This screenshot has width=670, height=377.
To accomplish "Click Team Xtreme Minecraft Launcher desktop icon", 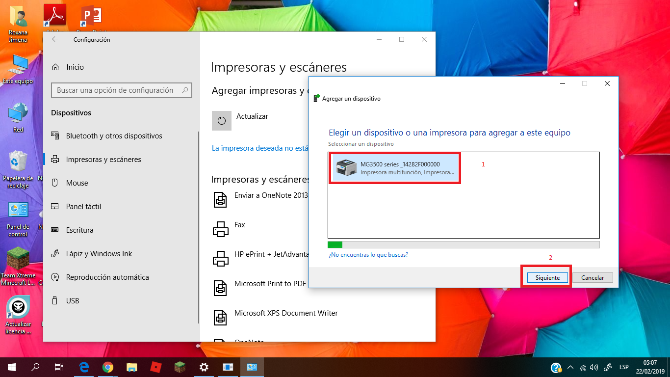I will 18,267.
